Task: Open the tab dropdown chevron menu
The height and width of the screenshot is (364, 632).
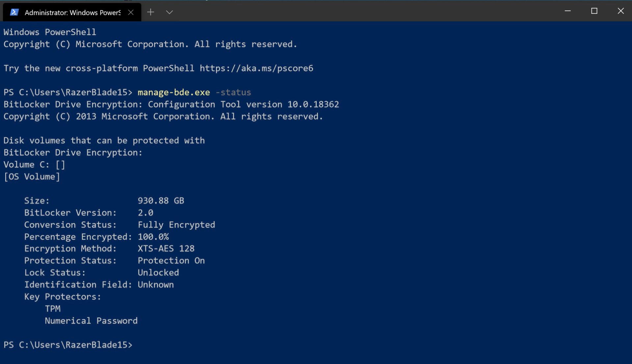Action: pyautogui.click(x=169, y=12)
